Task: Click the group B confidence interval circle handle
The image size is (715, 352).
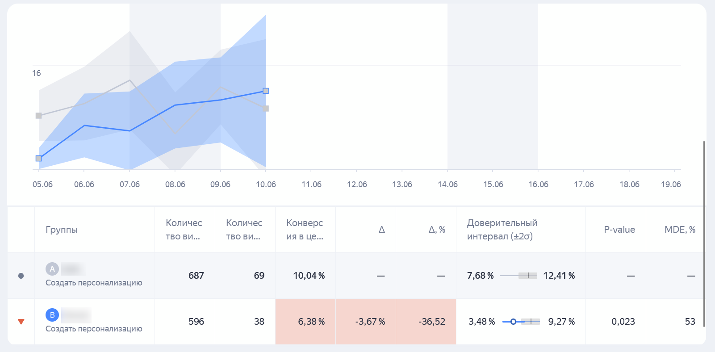Action: point(513,322)
